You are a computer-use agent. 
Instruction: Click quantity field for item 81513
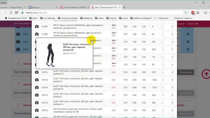pos(168,80)
